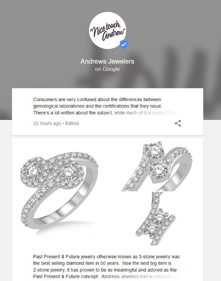Click the line "best selling diamond item in 50 years"
This screenshot has width=221, height=281.
pyautogui.click(x=76, y=263)
